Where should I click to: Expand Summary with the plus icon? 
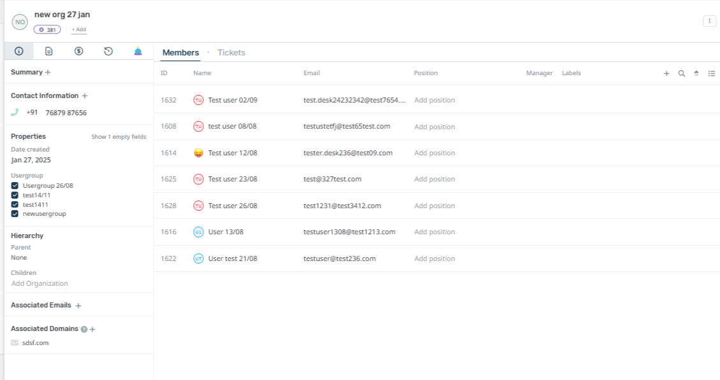coord(48,73)
